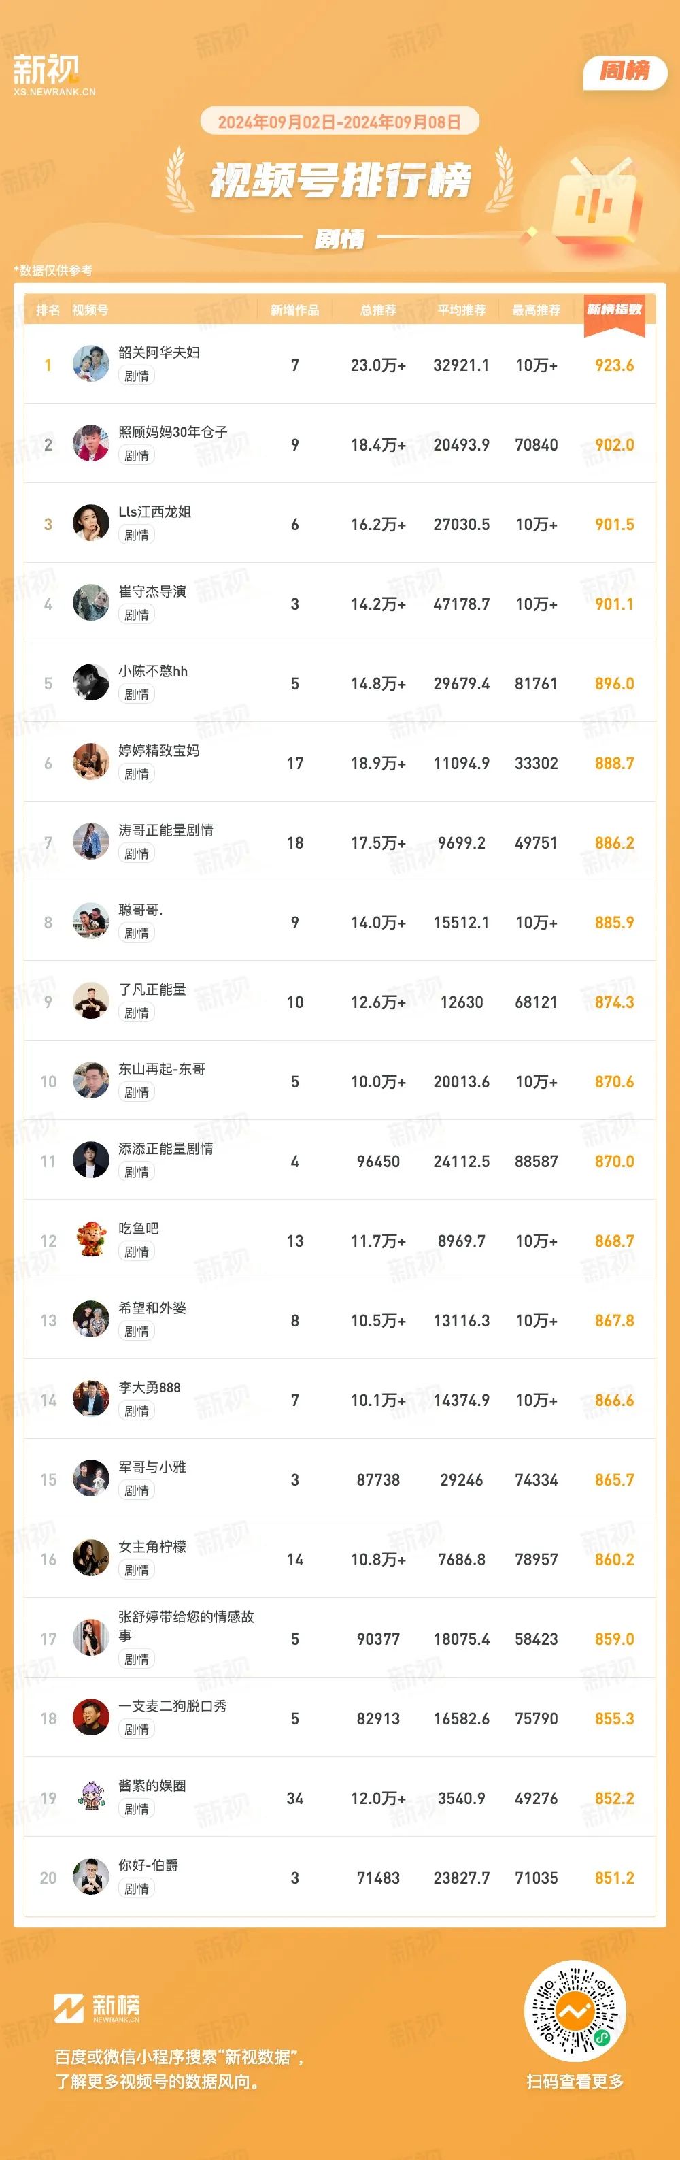Viewport: 680px width, 2160px height.
Task: Open account name 一支麦二狗脱口秀
Action: click(173, 1705)
